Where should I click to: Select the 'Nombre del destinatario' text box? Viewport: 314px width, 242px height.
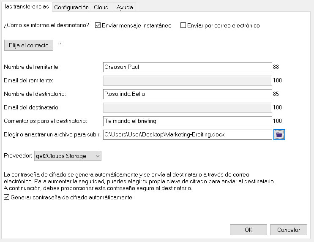point(187,94)
